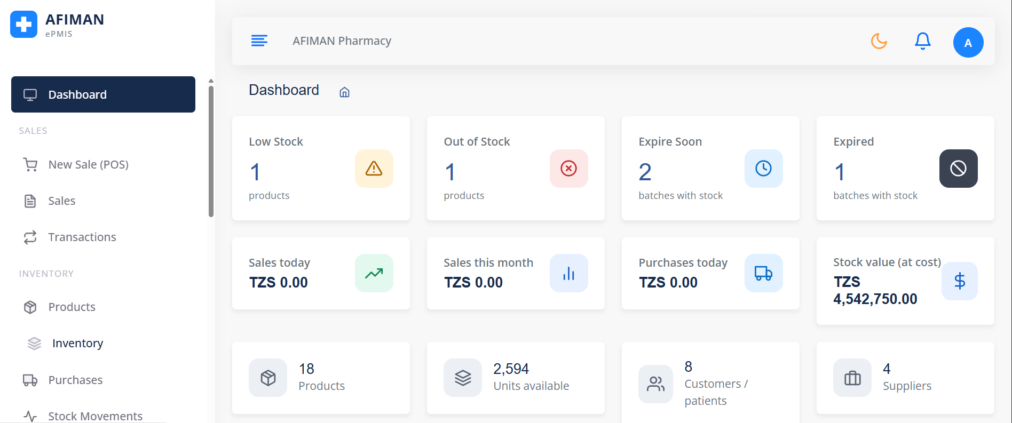
Task: Click the home breadcrumb icon beside Dashboard
Action: point(345,92)
